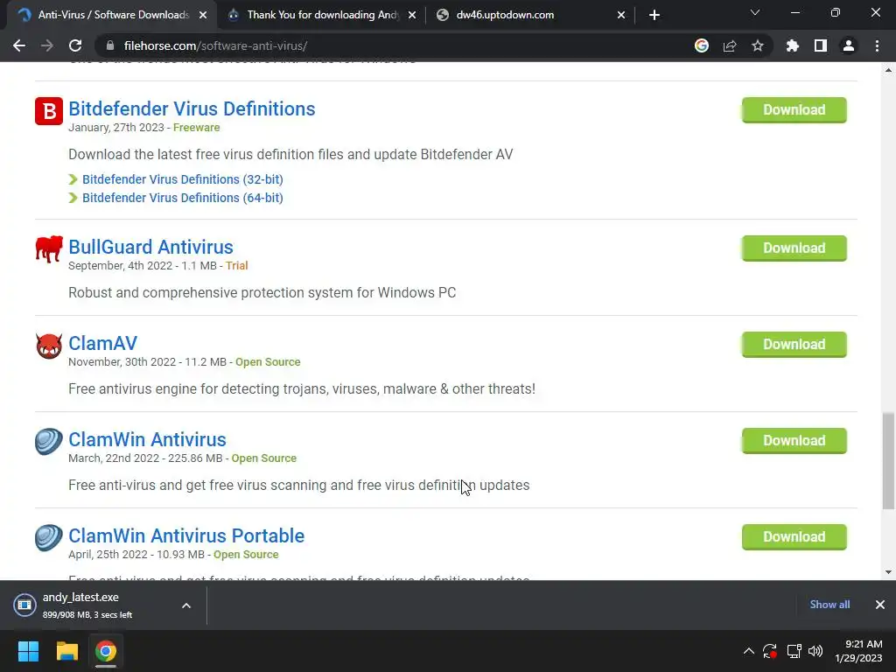Reload the filehorse page
This screenshot has height=672, width=896.
pos(75,45)
